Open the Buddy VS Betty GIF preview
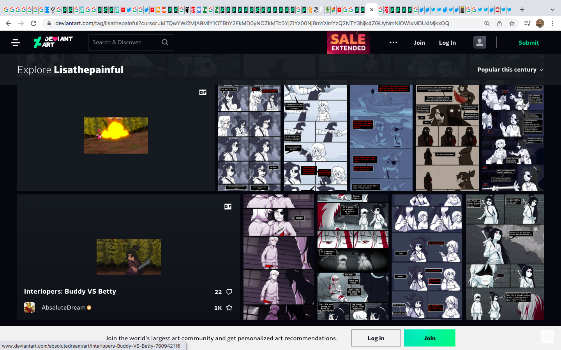The height and width of the screenshot is (350, 561). point(129,257)
